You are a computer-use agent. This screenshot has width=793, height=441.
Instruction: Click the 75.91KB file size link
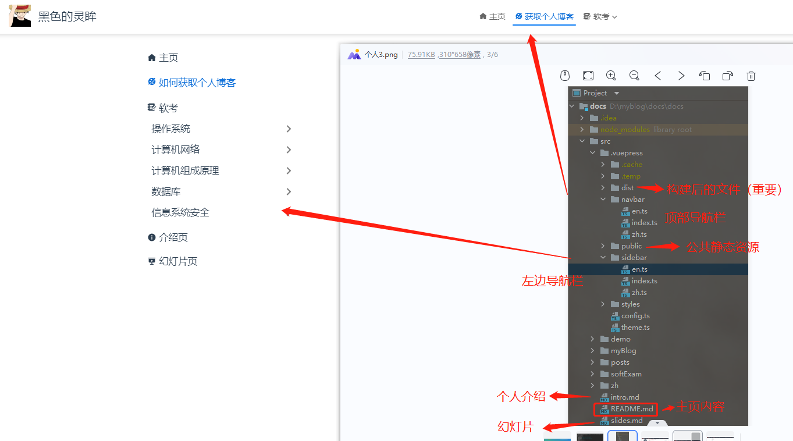pos(421,55)
